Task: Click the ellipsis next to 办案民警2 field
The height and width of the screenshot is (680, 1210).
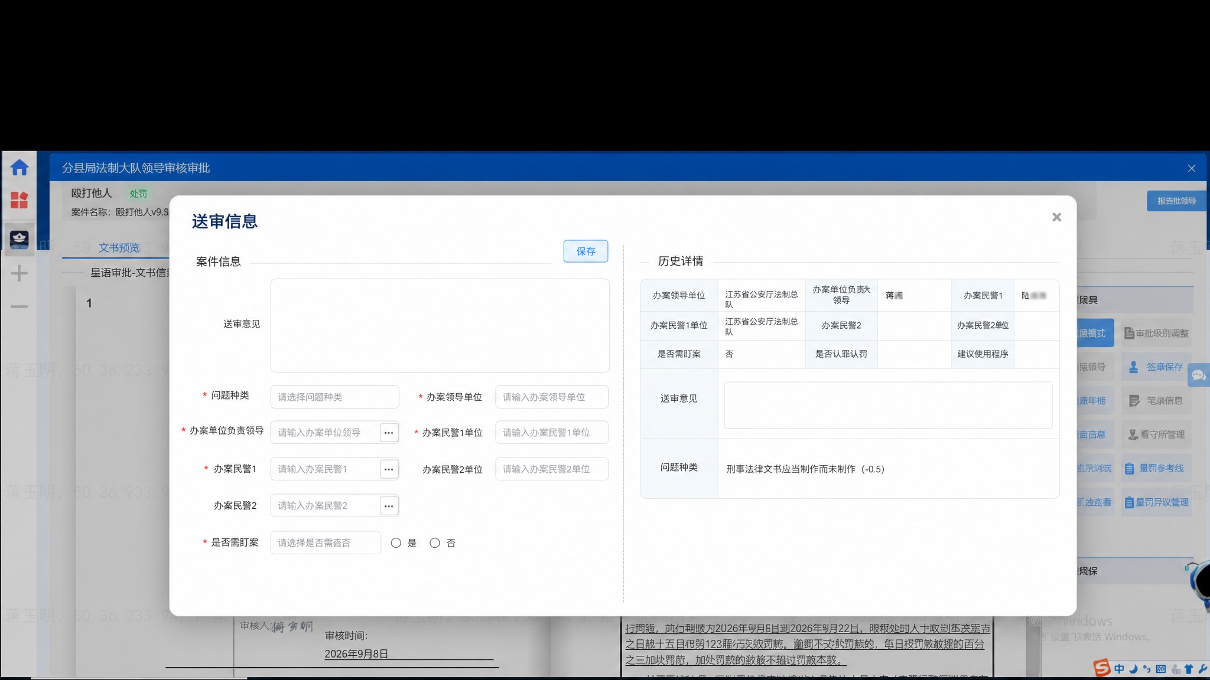Action: tap(388, 506)
